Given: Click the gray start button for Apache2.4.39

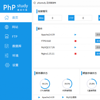Looking at the screenshot, I should click(98, 34).
